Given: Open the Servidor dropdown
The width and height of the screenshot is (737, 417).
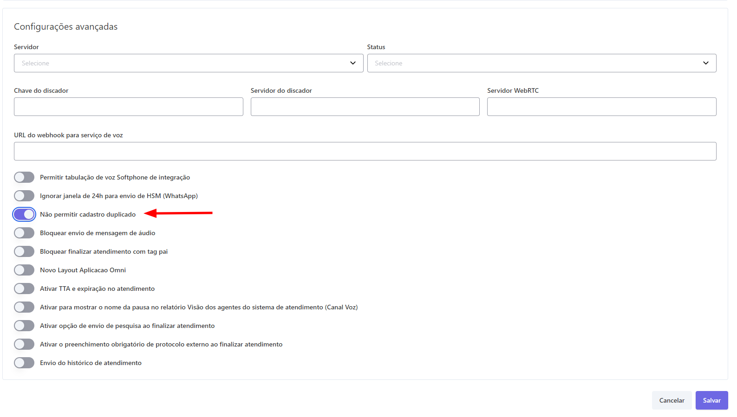Looking at the screenshot, I should point(188,63).
